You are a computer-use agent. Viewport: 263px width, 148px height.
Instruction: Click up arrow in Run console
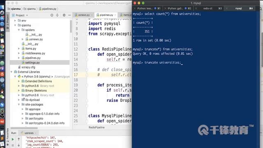click(x=18, y=139)
